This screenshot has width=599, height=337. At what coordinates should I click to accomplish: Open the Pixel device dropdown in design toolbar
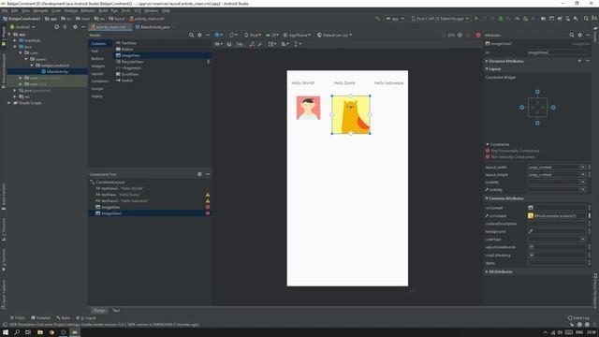point(253,36)
